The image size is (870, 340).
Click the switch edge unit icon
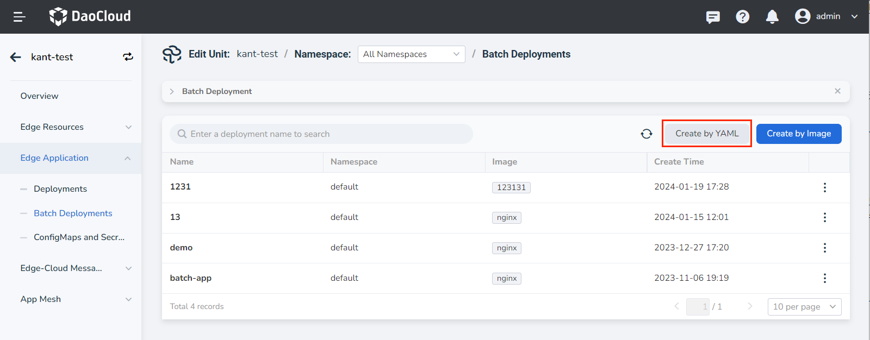point(128,57)
